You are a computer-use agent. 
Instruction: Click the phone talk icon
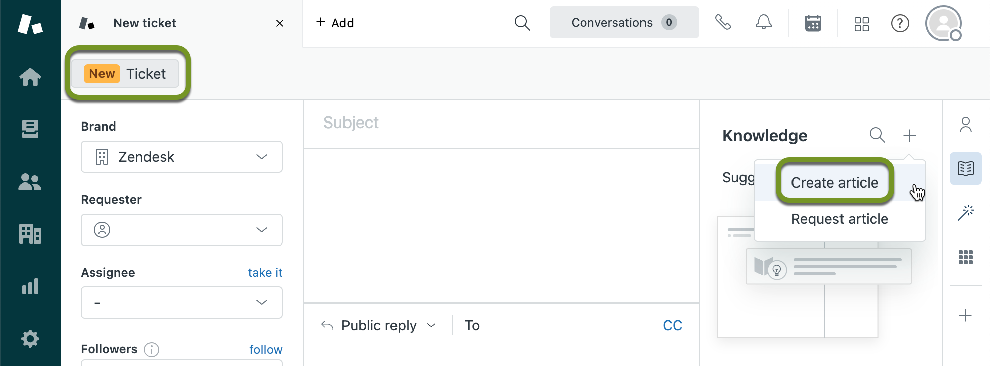point(723,23)
